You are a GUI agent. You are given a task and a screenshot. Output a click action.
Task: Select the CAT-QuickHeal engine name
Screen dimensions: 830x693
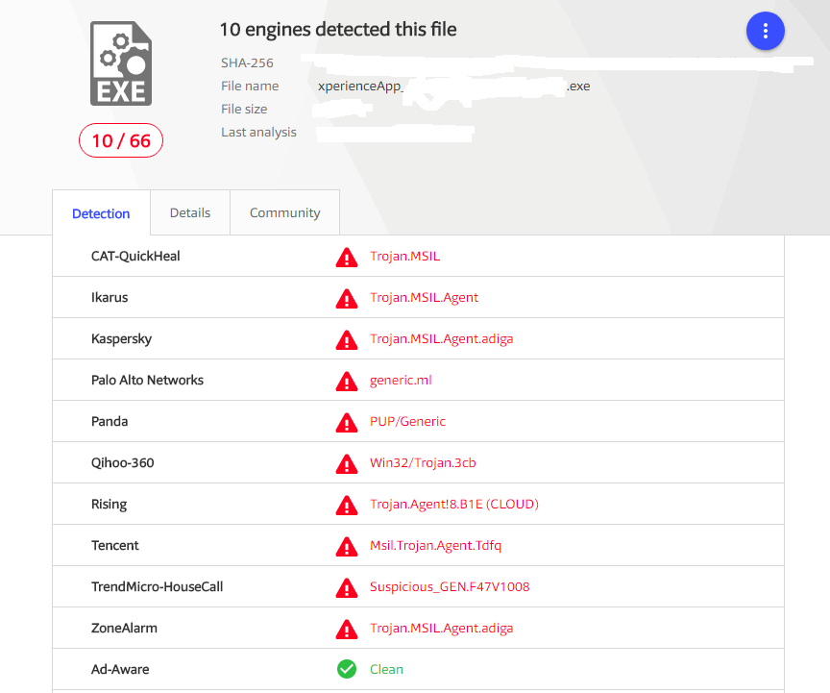pyautogui.click(x=135, y=256)
